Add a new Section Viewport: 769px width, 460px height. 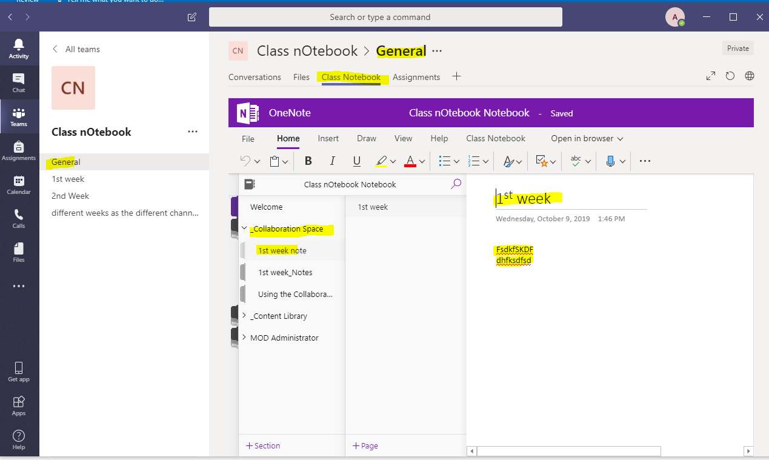tap(263, 445)
